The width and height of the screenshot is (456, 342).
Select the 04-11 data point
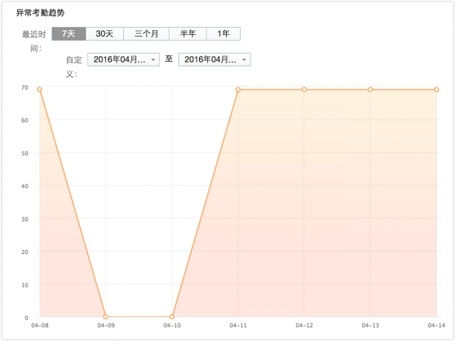pyautogui.click(x=238, y=90)
